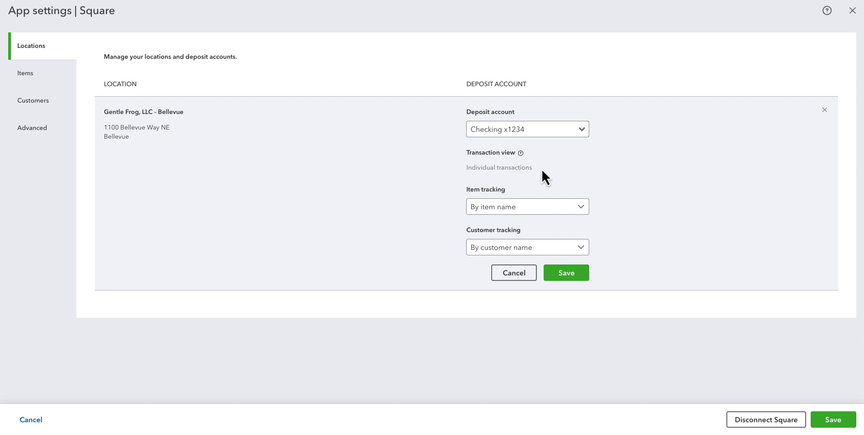Open the Items tab

coord(42,73)
